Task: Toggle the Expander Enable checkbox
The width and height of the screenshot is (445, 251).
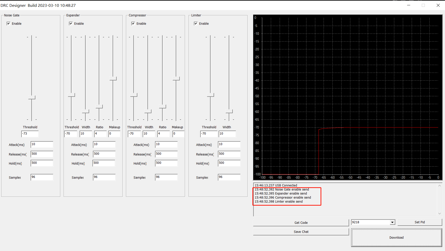Action: coord(71,23)
